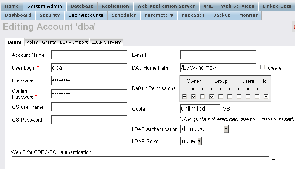295x169 pixels.
Task: Open the Monitor sub-tab
Action: click(249, 15)
